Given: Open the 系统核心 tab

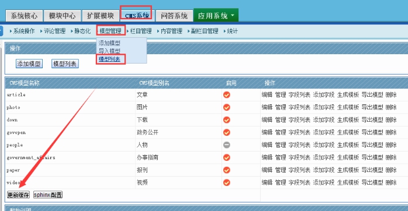Looking at the screenshot, I should [x=24, y=16].
